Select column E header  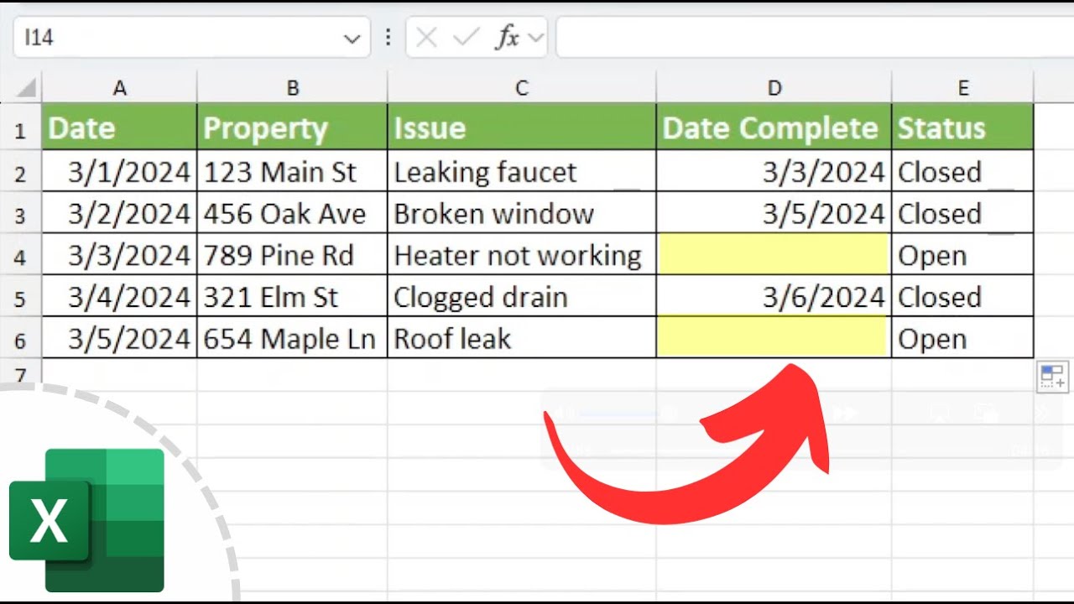[962, 88]
